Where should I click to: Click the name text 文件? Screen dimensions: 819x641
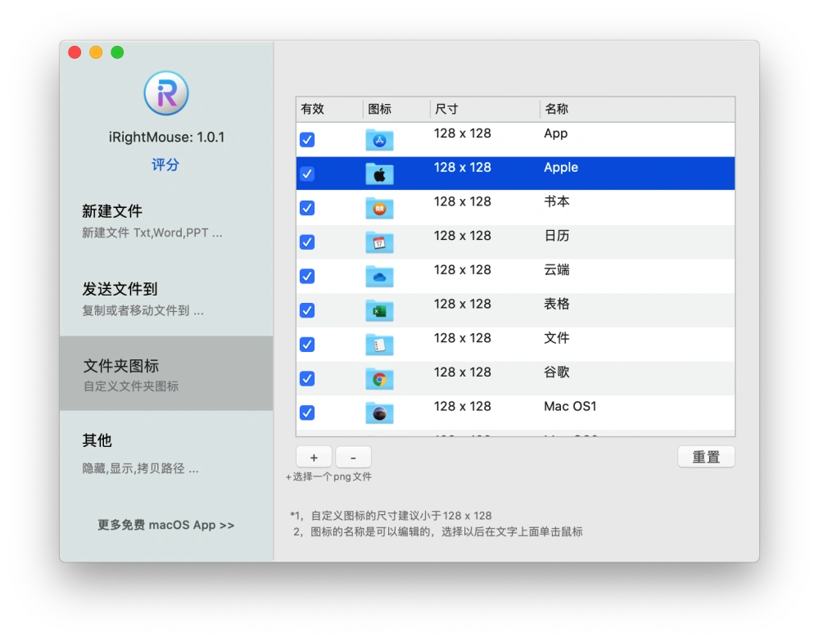[x=557, y=338]
